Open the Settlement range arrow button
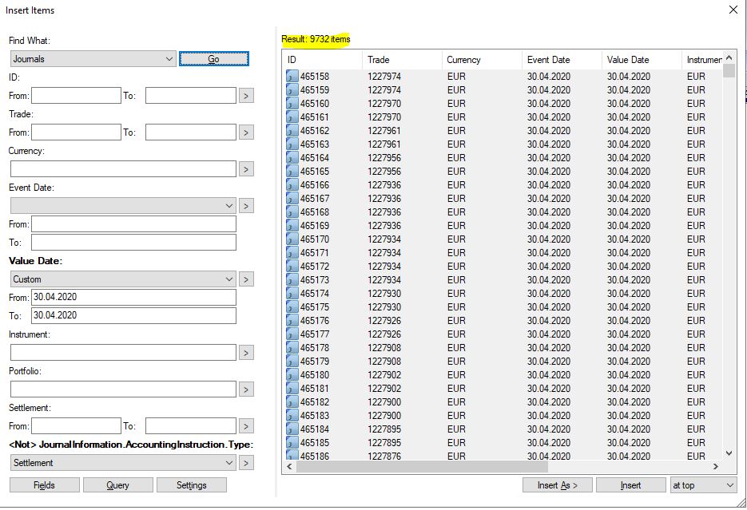 pos(246,425)
